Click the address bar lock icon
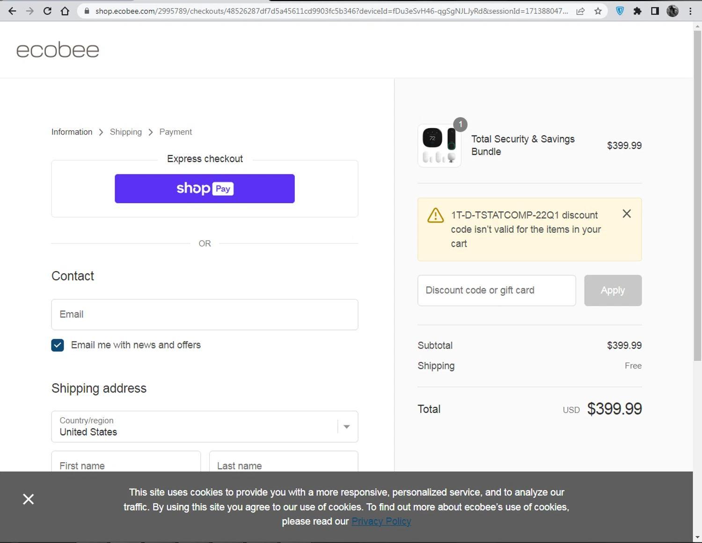 [x=87, y=11]
